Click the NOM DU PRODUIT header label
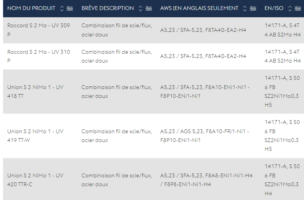This screenshot has height=200, width=304. 31,8
